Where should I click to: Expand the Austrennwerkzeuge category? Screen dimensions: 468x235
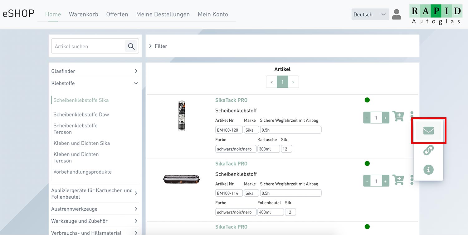click(x=95, y=209)
